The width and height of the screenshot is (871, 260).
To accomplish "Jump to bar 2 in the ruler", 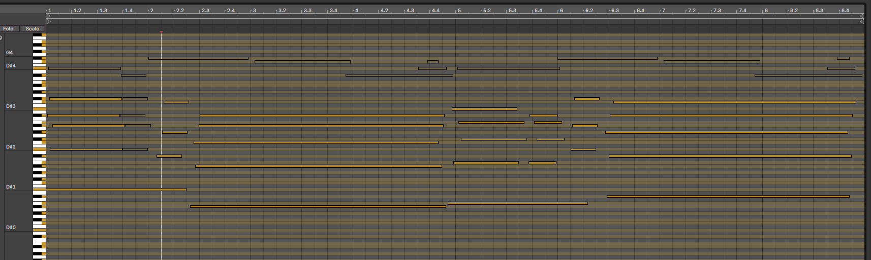I will (x=152, y=10).
